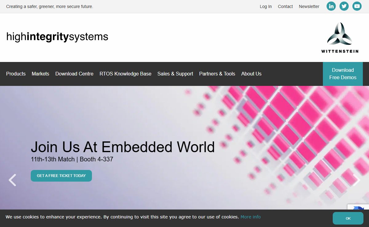Open the cookie More info link
The height and width of the screenshot is (227, 369).
tap(251, 217)
